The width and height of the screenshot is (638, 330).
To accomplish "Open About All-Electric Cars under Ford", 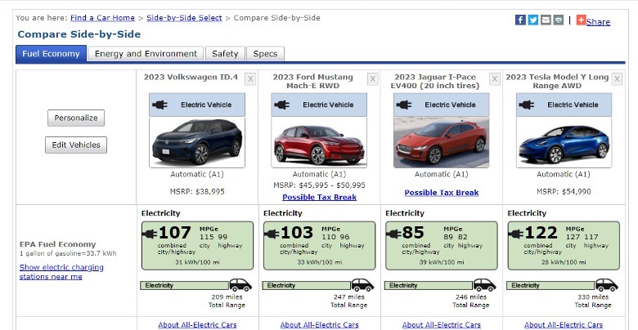I will click(319, 325).
